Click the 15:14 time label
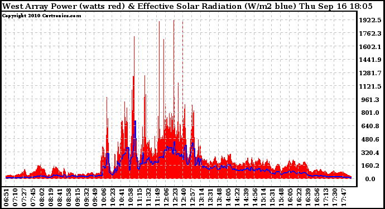This screenshot has height=209, width=385. (x=264, y=197)
